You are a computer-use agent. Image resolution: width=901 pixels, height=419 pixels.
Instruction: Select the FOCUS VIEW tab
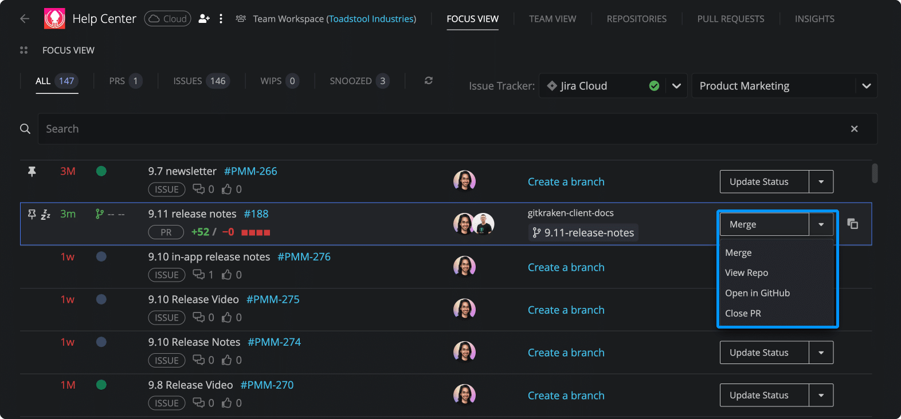pyautogui.click(x=473, y=19)
